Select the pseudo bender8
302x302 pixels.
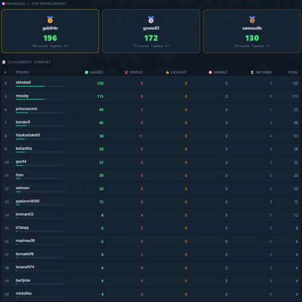23,122
